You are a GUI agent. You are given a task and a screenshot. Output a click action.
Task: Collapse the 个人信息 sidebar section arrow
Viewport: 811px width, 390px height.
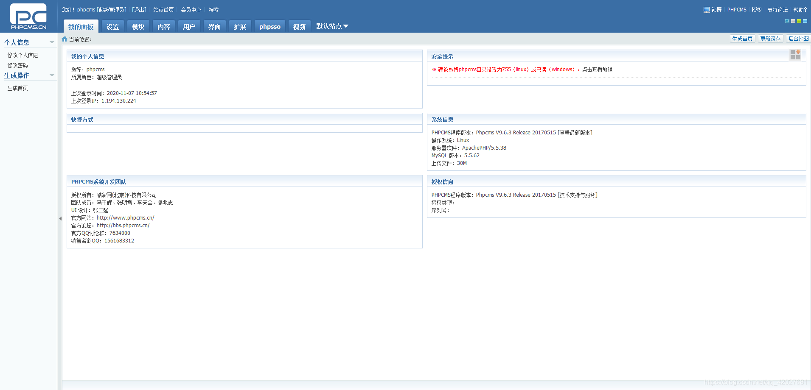point(52,42)
